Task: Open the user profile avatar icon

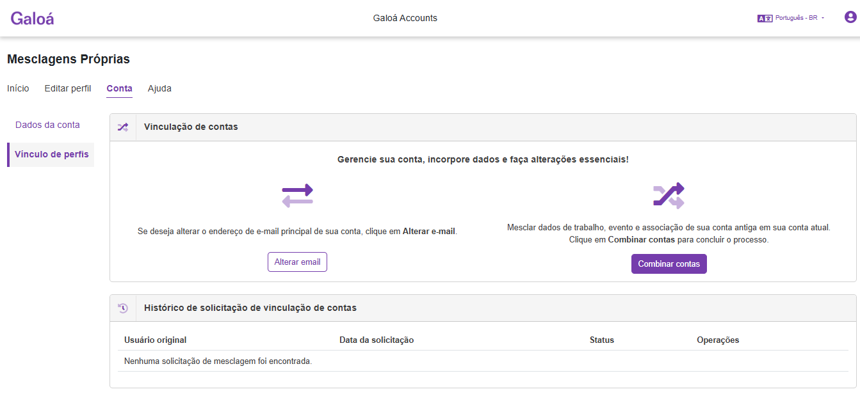Action: (x=850, y=18)
